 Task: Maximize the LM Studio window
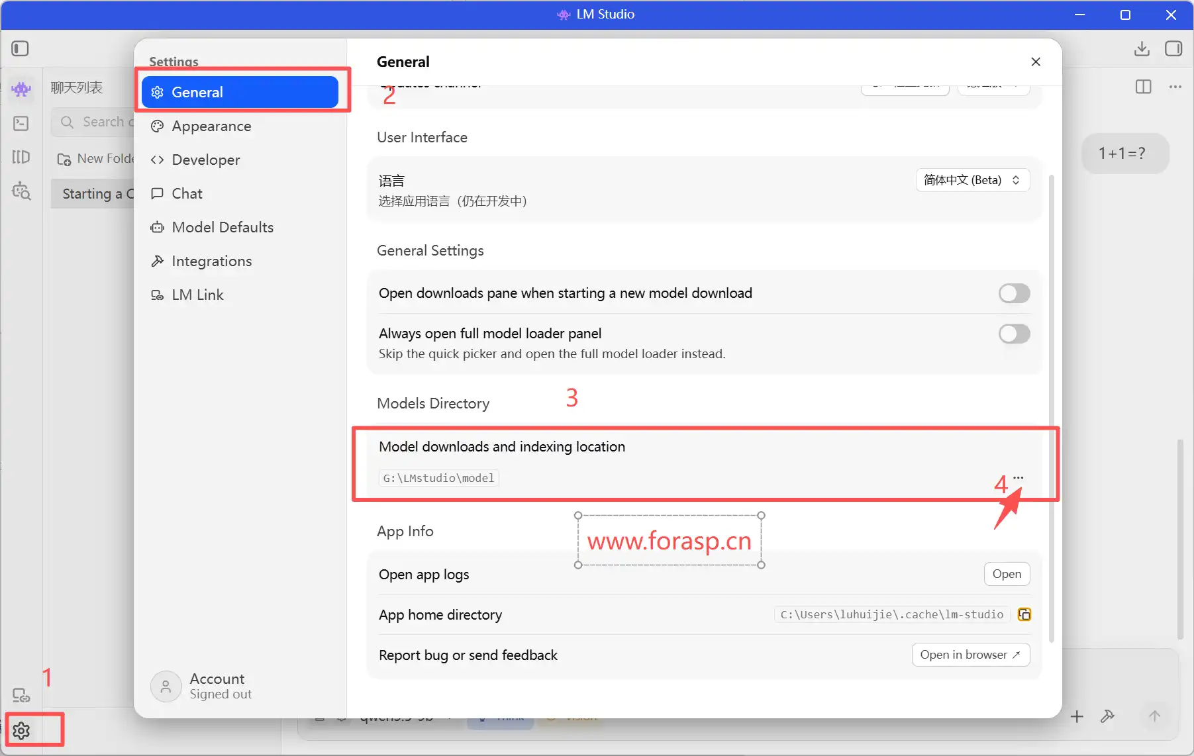(1125, 15)
